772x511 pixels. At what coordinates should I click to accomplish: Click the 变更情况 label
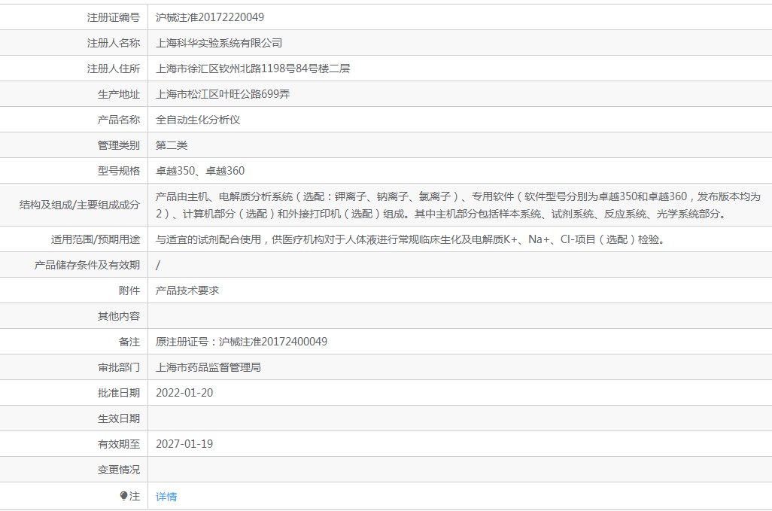point(119,470)
